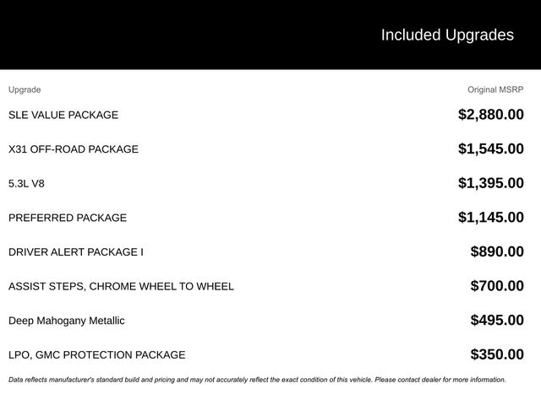Viewport: 541px width, 405px height.
Task: Click the Included Upgrades heading
Action: 447,35
